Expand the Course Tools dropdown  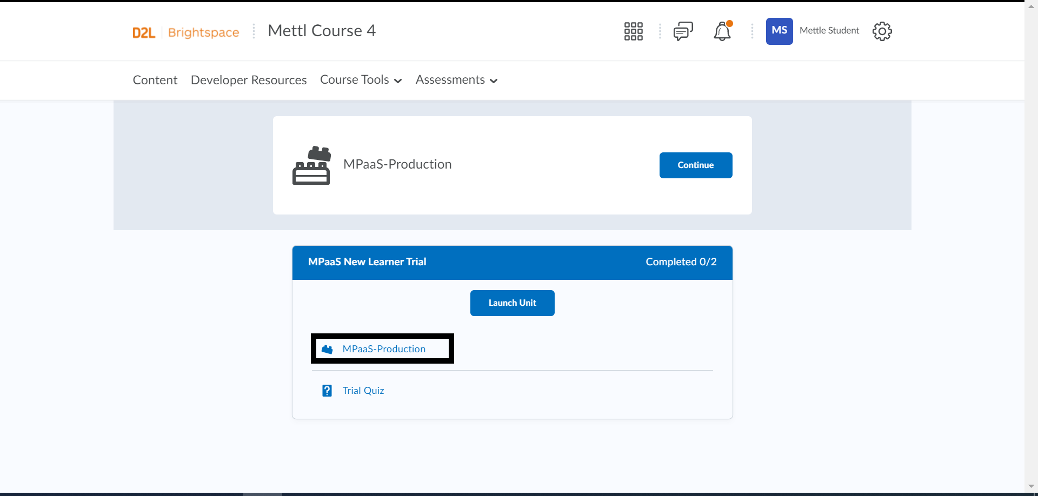pos(361,80)
